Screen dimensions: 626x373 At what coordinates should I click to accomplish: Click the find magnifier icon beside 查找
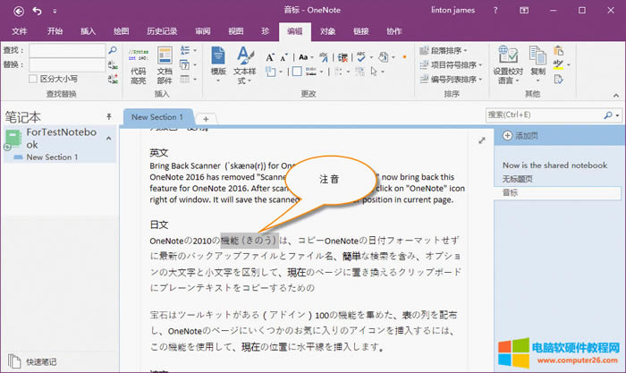[x=114, y=50]
